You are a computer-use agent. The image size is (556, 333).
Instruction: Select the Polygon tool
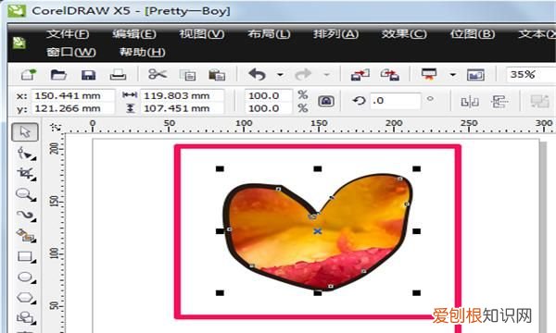coord(26,298)
